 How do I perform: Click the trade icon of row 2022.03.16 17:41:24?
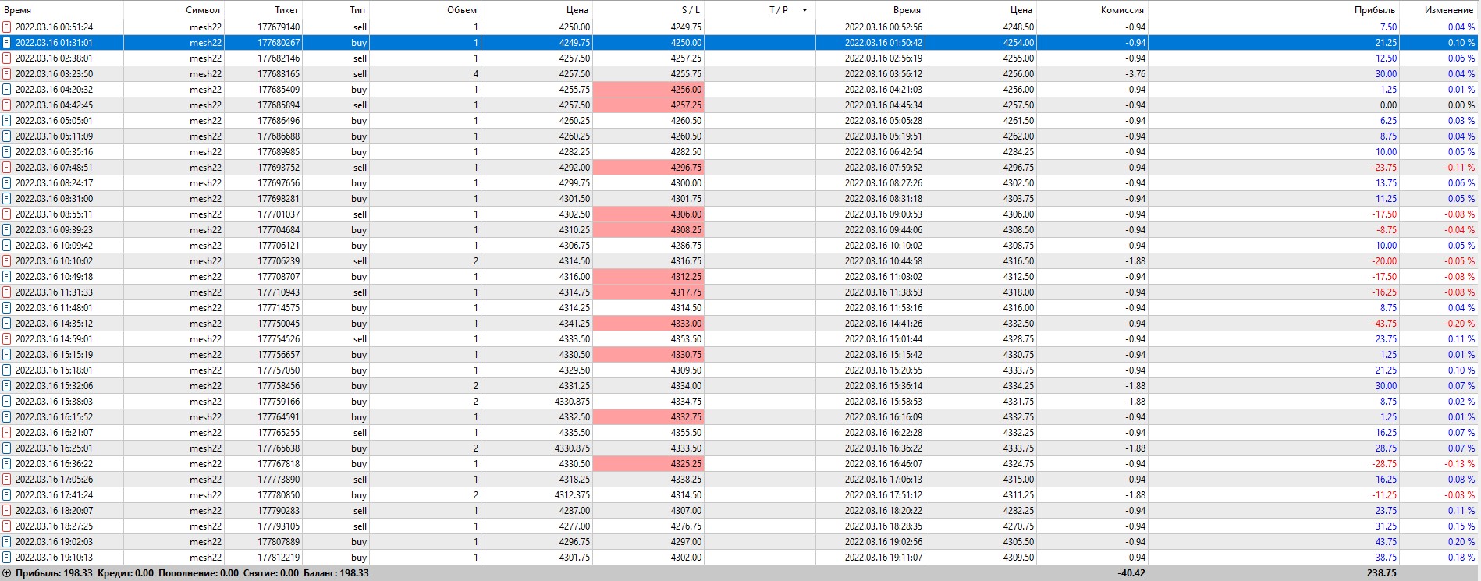coord(7,495)
